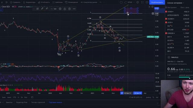Select the 3мес (3 months) range button
Viewport: 193px width, 108px height.
(x=4, y=97)
